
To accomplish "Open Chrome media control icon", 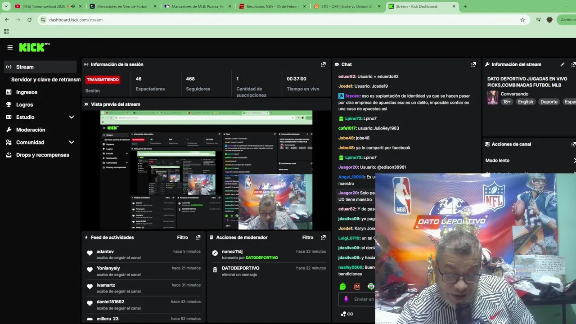I will coord(538,20).
